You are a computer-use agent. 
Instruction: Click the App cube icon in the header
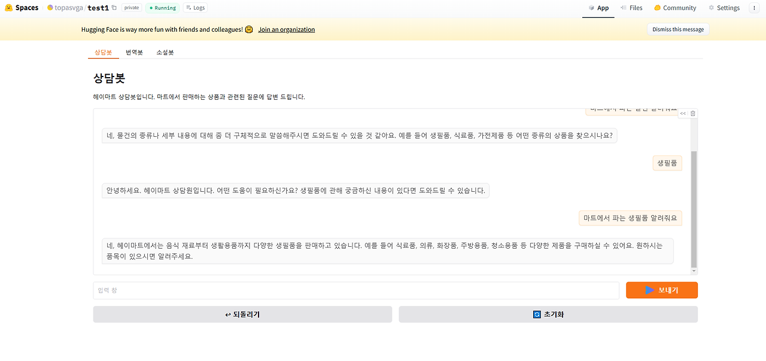(x=591, y=8)
